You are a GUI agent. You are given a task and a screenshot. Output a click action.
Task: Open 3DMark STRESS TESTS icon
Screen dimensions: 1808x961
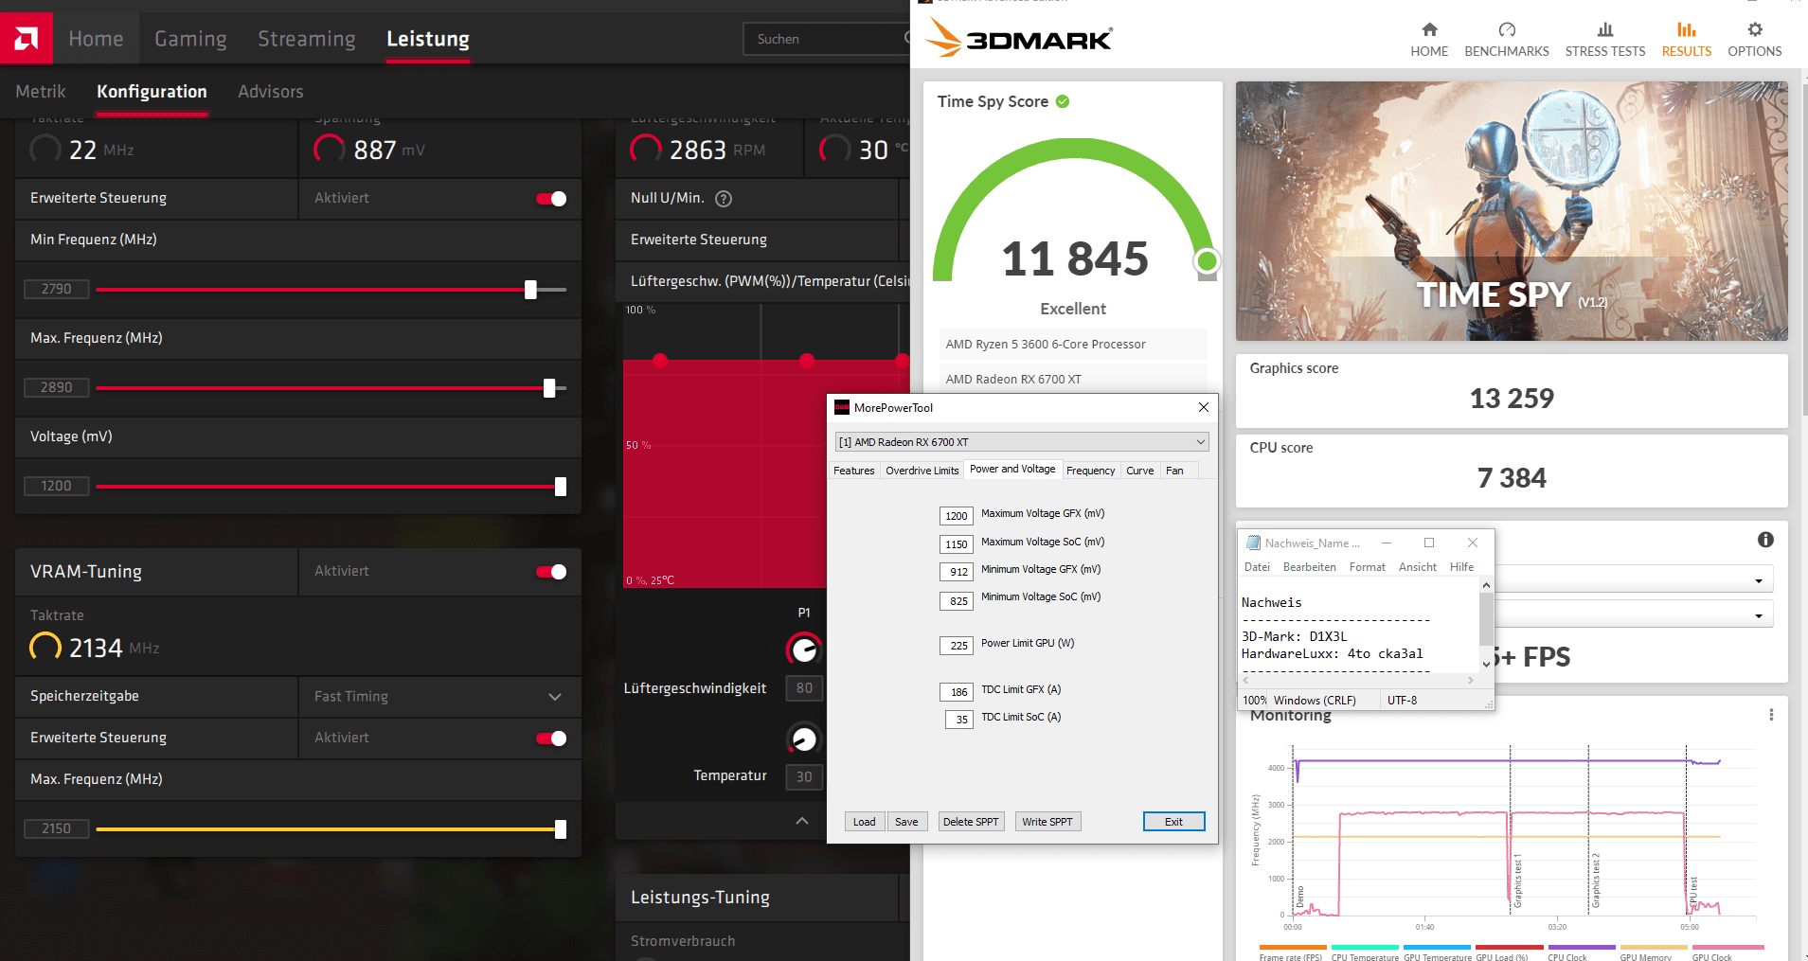[x=1605, y=29]
